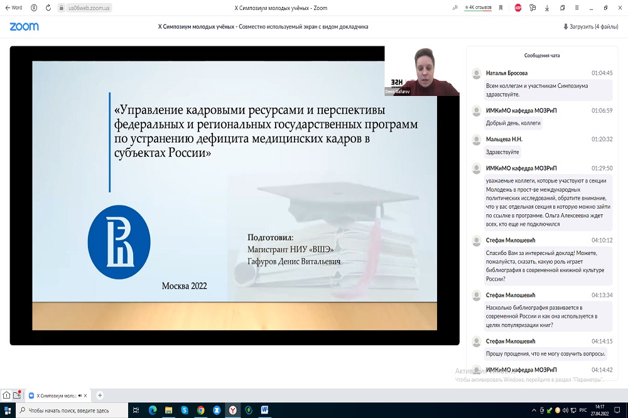628x418 pixels.
Task: Open the browser downloads icon
Action: click(x=547, y=8)
